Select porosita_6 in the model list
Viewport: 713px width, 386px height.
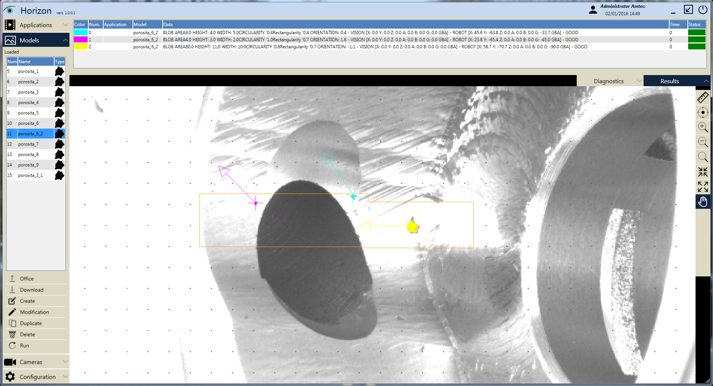tap(36, 123)
